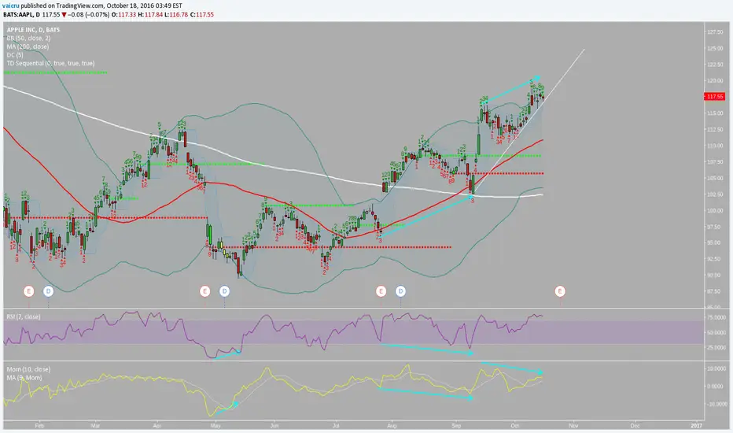The width and height of the screenshot is (733, 433).
Task: Click the Apr label on the time axis
Action: (157, 425)
